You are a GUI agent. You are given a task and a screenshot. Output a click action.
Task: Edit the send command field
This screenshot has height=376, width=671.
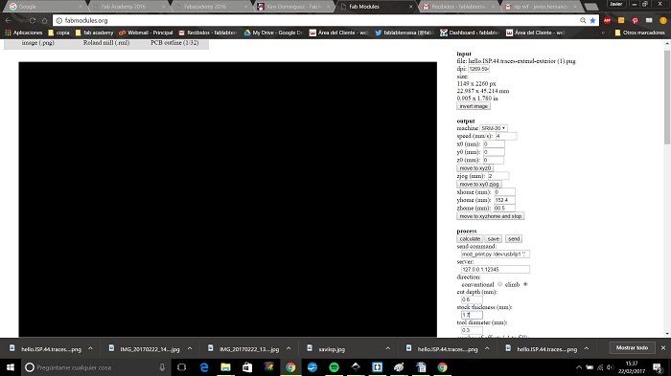pyautogui.click(x=496, y=254)
